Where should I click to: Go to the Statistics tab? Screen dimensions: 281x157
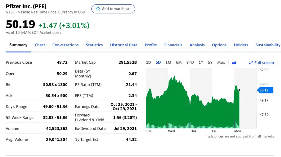point(94,45)
